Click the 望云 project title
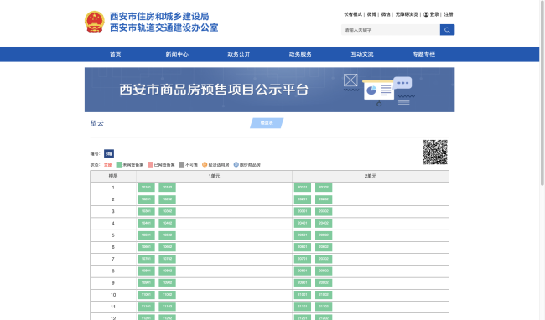 [97, 123]
